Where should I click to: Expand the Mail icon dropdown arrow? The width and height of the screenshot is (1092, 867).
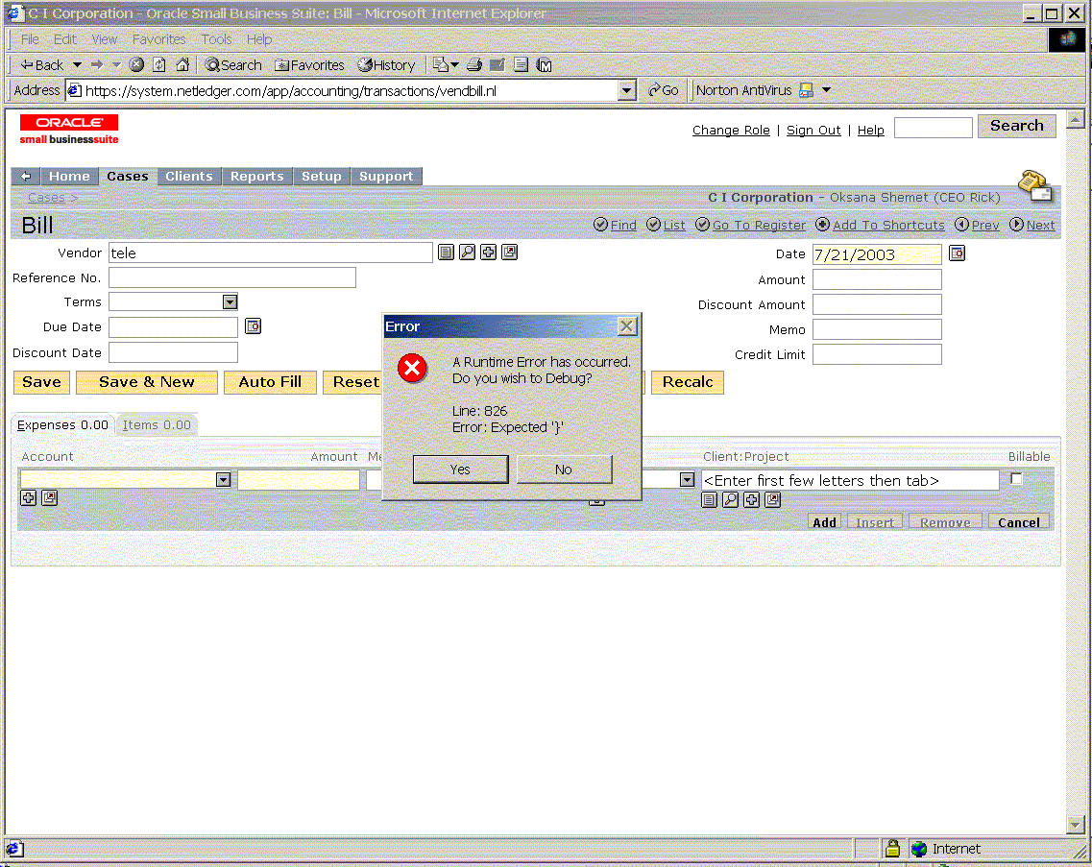click(x=455, y=64)
